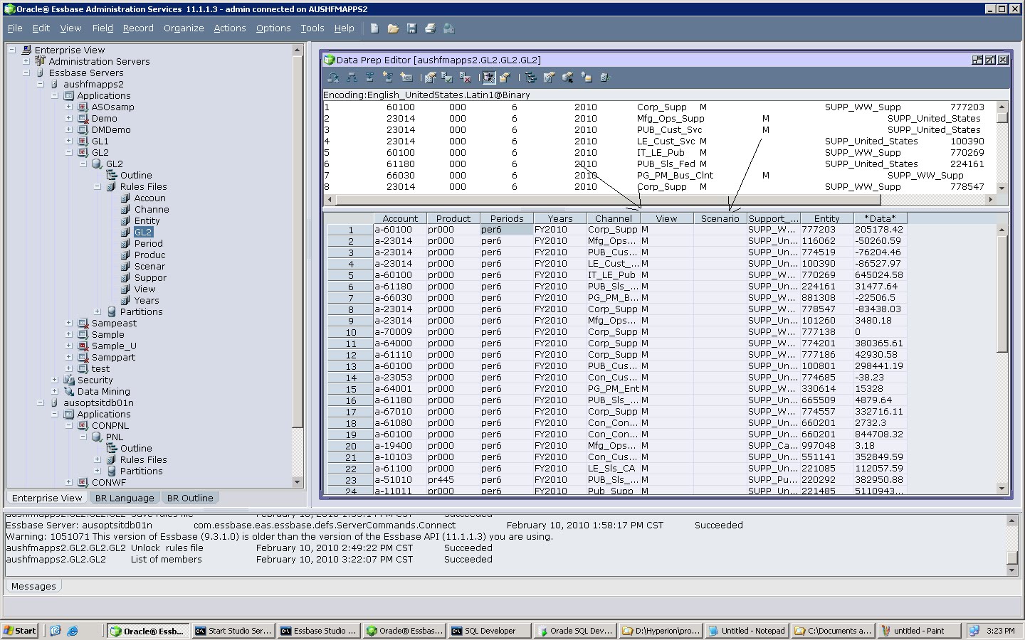This screenshot has width=1025, height=640.
Task: Click the *Data* column header
Action: pyautogui.click(x=880, y=218)
